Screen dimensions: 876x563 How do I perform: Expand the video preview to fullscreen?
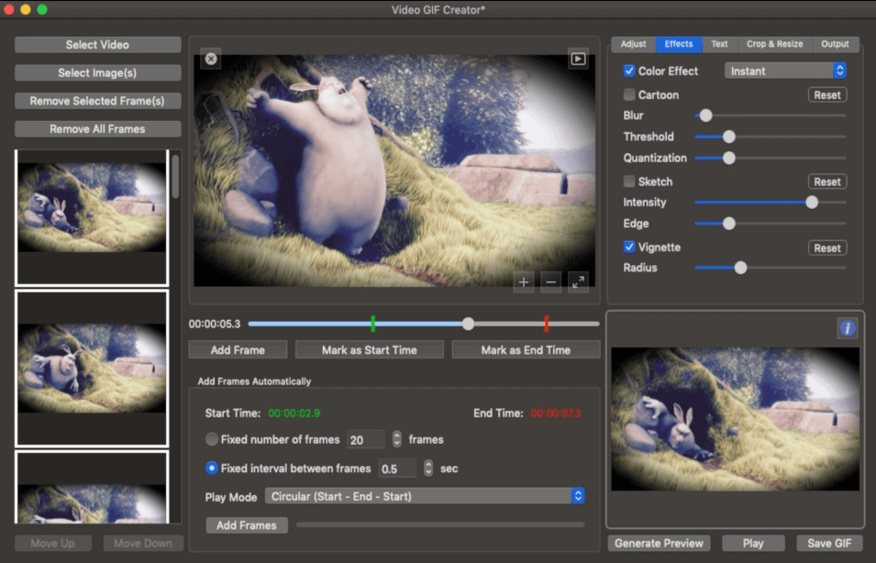[x=578, y=282]
